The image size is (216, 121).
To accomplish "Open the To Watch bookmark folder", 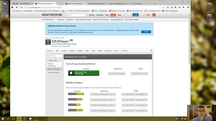I will (x=70, y=11).
